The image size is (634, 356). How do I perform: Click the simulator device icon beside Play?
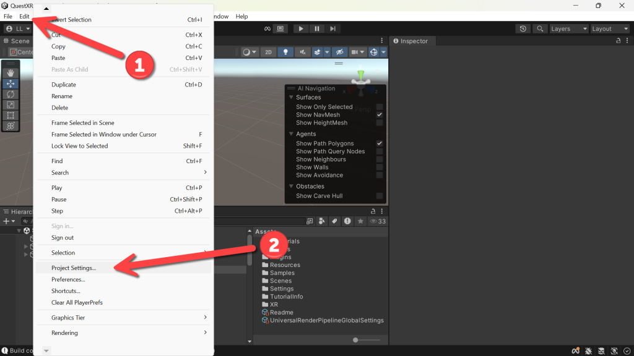coord(280,28)
